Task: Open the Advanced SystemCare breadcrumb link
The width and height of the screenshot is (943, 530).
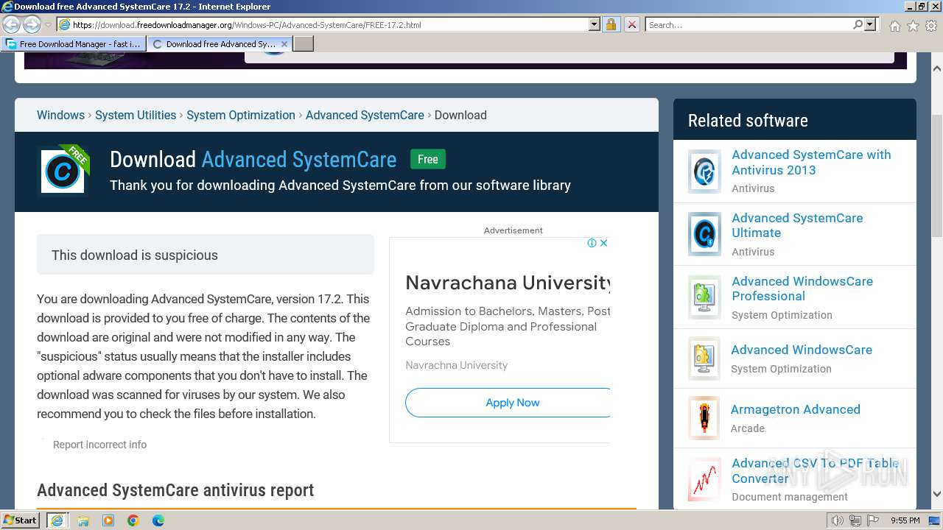Action: (365, 115)
